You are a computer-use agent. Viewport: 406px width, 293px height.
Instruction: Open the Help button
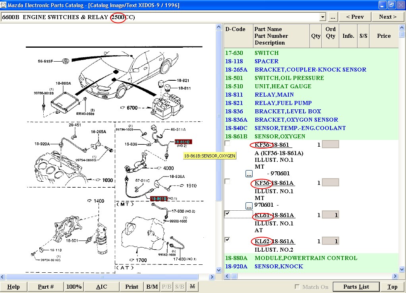(x=14, y=287)
